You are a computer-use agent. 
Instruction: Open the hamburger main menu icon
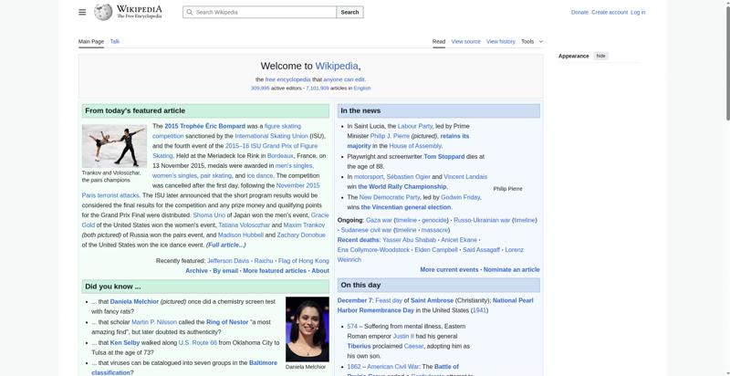click(x=82, y=12)
